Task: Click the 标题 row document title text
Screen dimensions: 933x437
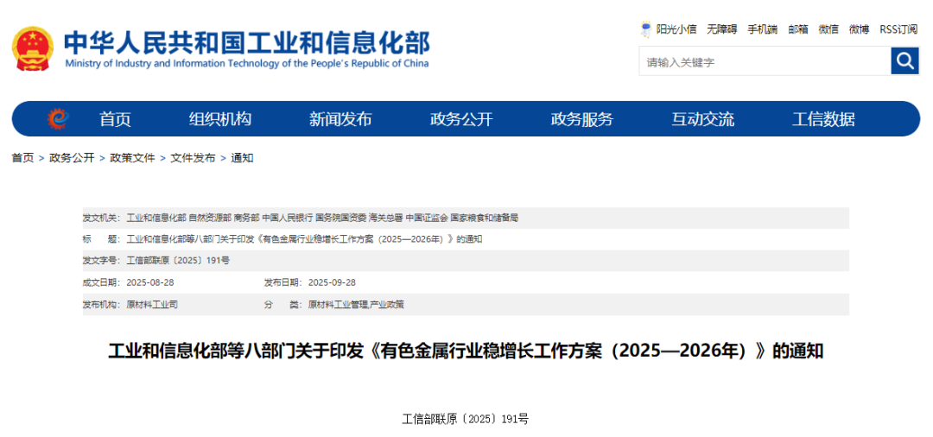Action: 304,239
